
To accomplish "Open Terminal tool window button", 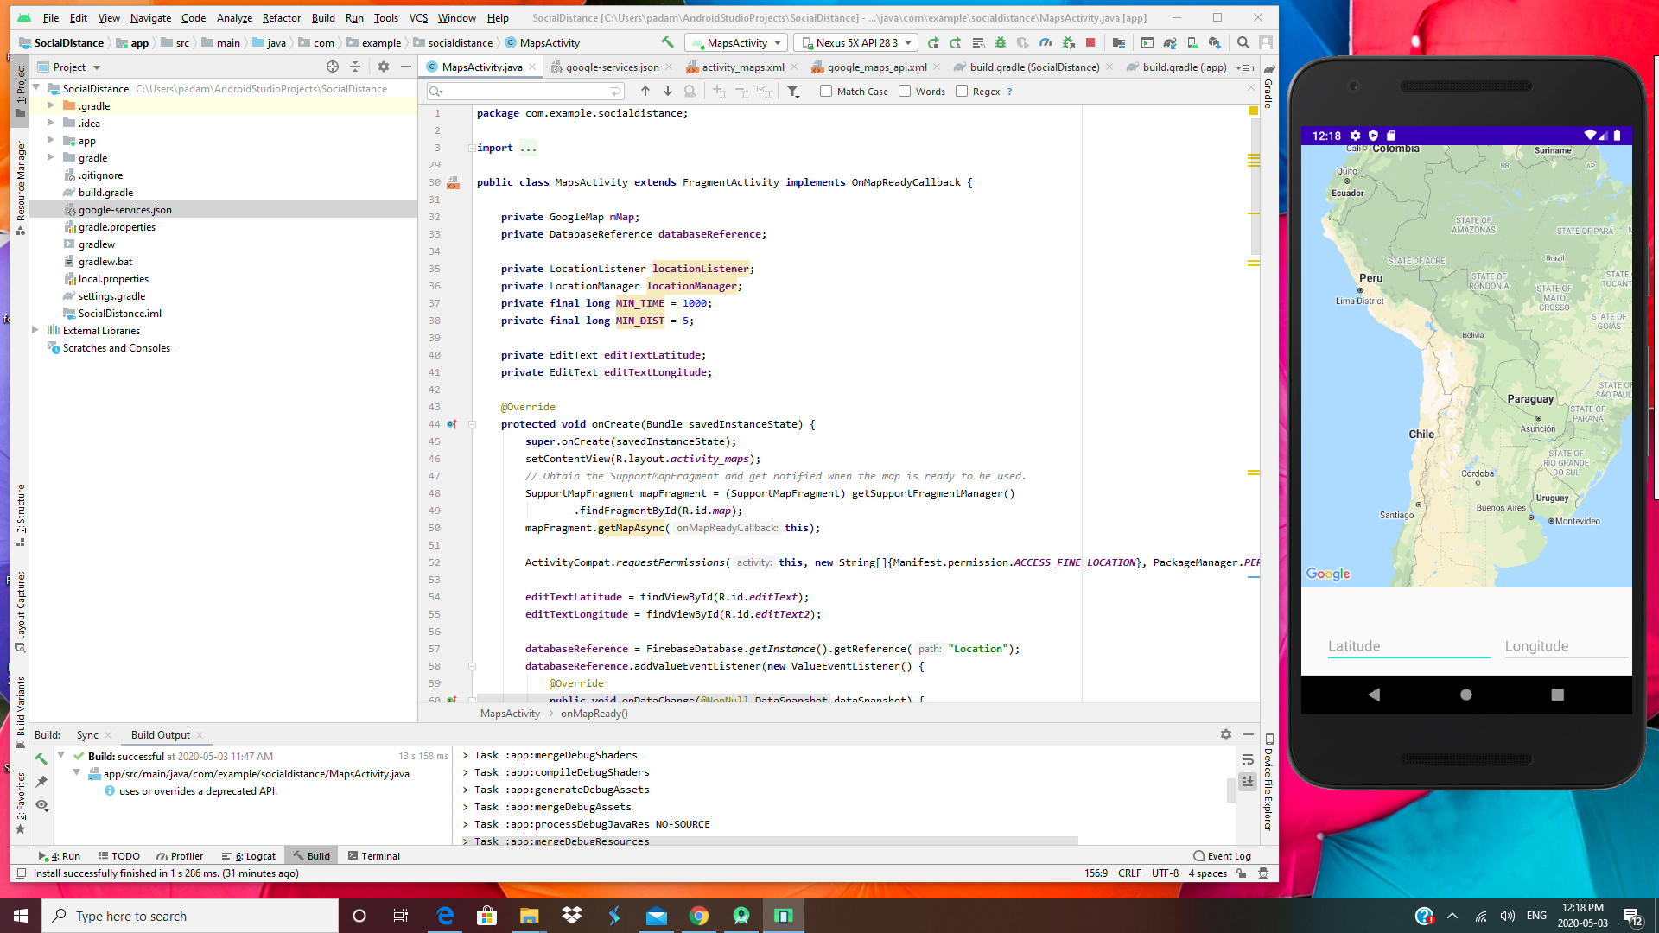I will (374, 856).
